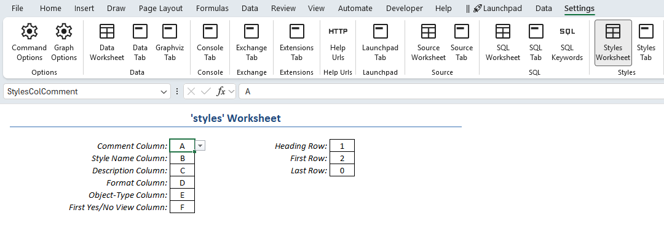Switch to the Insert ribbon tab
Image resolution: width=664 pixels, height=226 pixels.
point(84,9)
